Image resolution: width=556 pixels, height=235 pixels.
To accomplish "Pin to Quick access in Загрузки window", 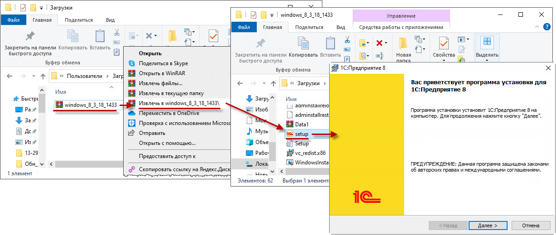I will point(30,43).
